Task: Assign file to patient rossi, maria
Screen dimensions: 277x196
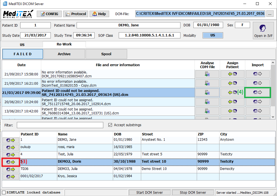Action: pos(11,147)
